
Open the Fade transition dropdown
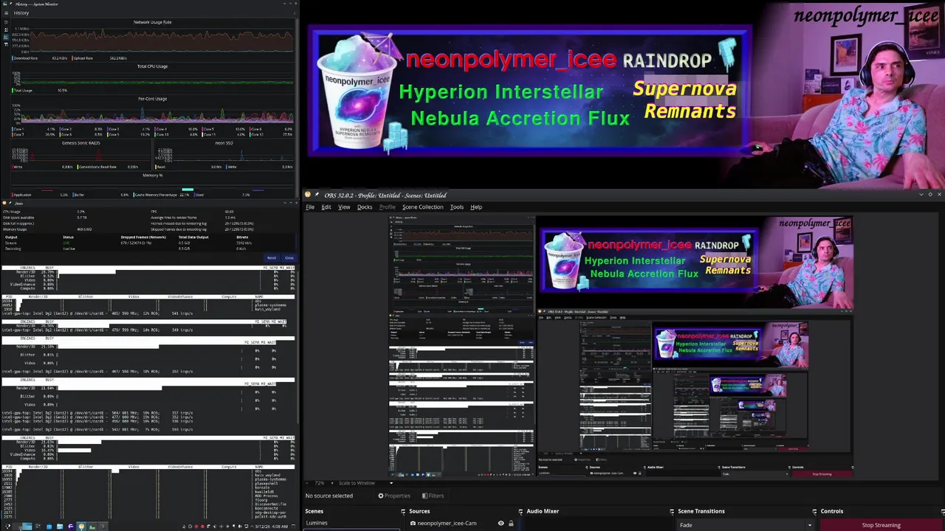click(x=746, y=525)
